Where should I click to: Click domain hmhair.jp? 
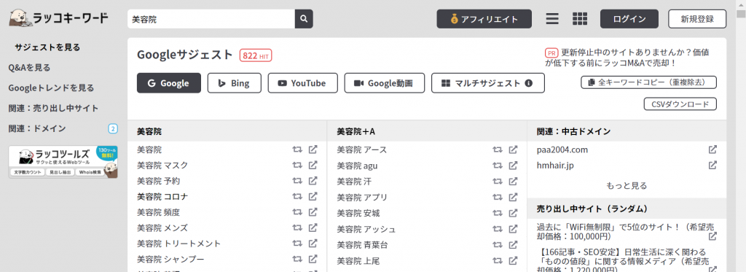555,166
